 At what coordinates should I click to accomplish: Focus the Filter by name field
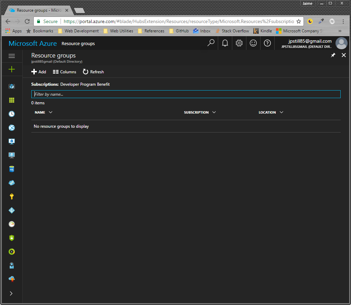pos(186,94)
